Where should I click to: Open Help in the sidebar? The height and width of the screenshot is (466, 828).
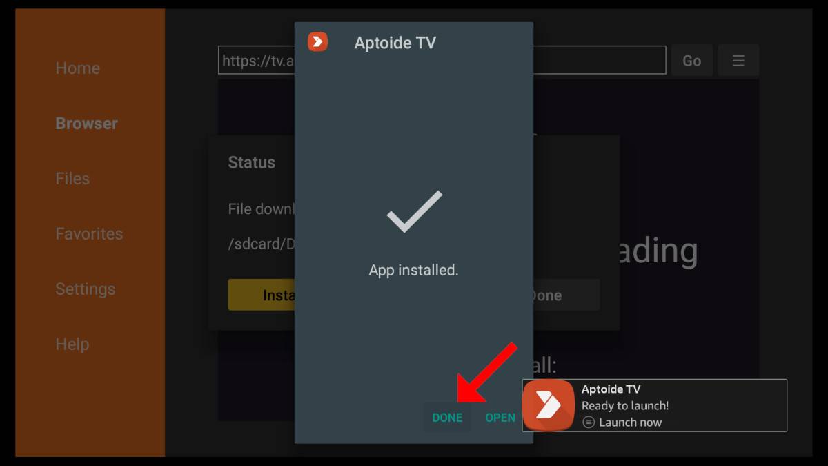(x=72, y=344)
